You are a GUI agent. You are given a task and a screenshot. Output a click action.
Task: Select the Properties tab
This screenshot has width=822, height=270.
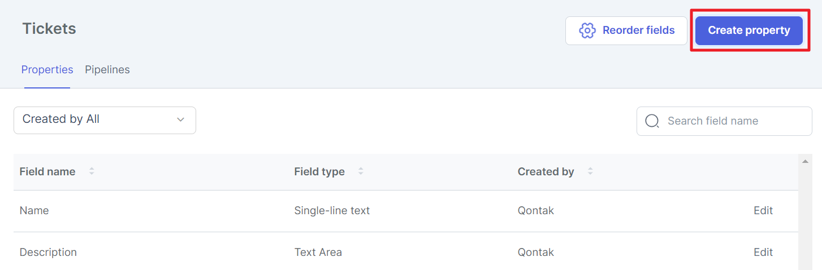[47, 70]
